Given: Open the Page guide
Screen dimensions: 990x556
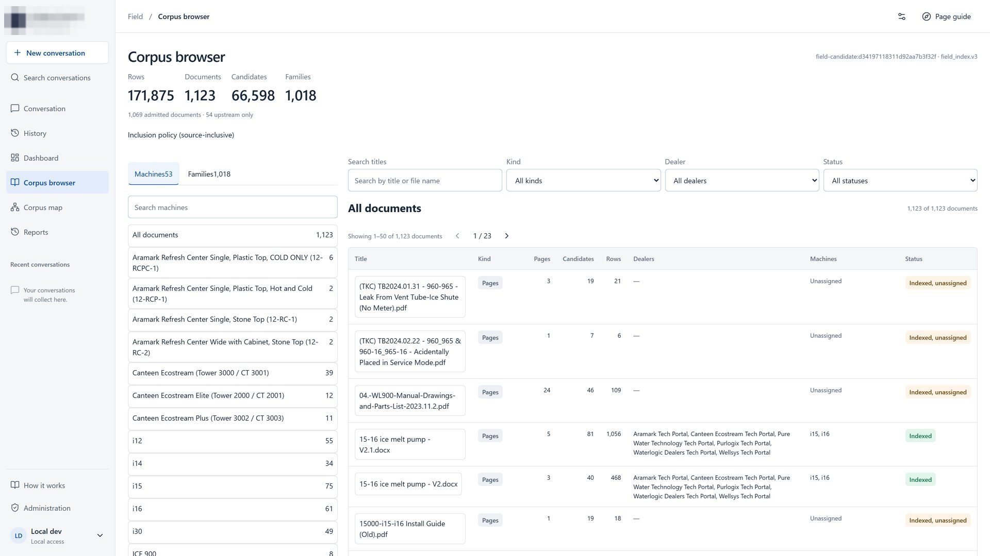Looking at the screenshot, I should pos(946,16).
